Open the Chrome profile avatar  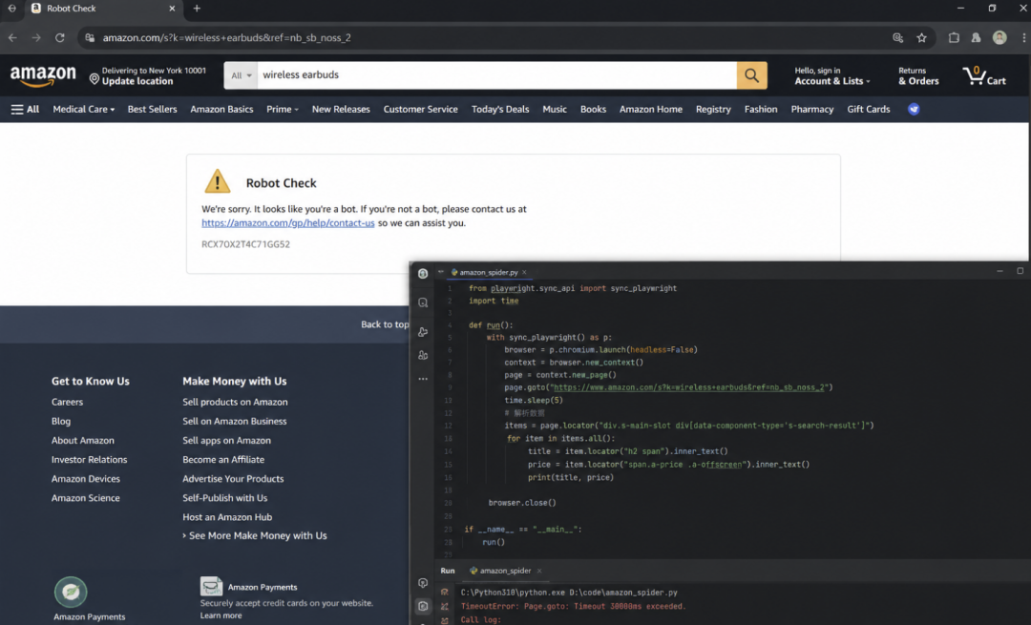(x=999, y=37)
